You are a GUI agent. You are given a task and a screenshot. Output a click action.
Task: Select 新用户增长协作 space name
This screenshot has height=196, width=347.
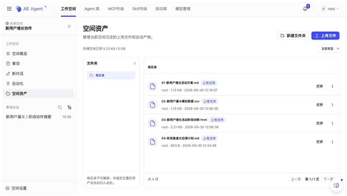pos(19,28)
